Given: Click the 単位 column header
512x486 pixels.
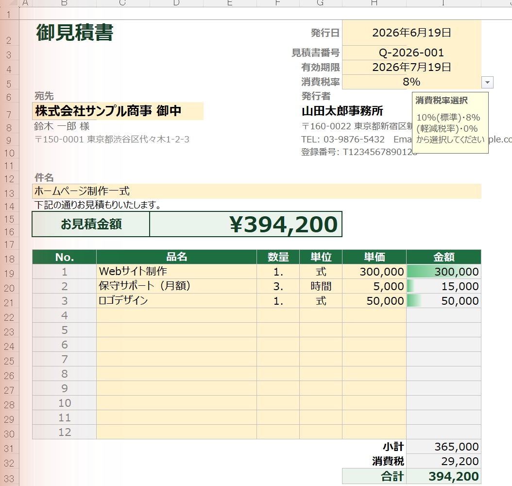Looking at the screenshot, I should pyautogui.click(x=321, y=257).
